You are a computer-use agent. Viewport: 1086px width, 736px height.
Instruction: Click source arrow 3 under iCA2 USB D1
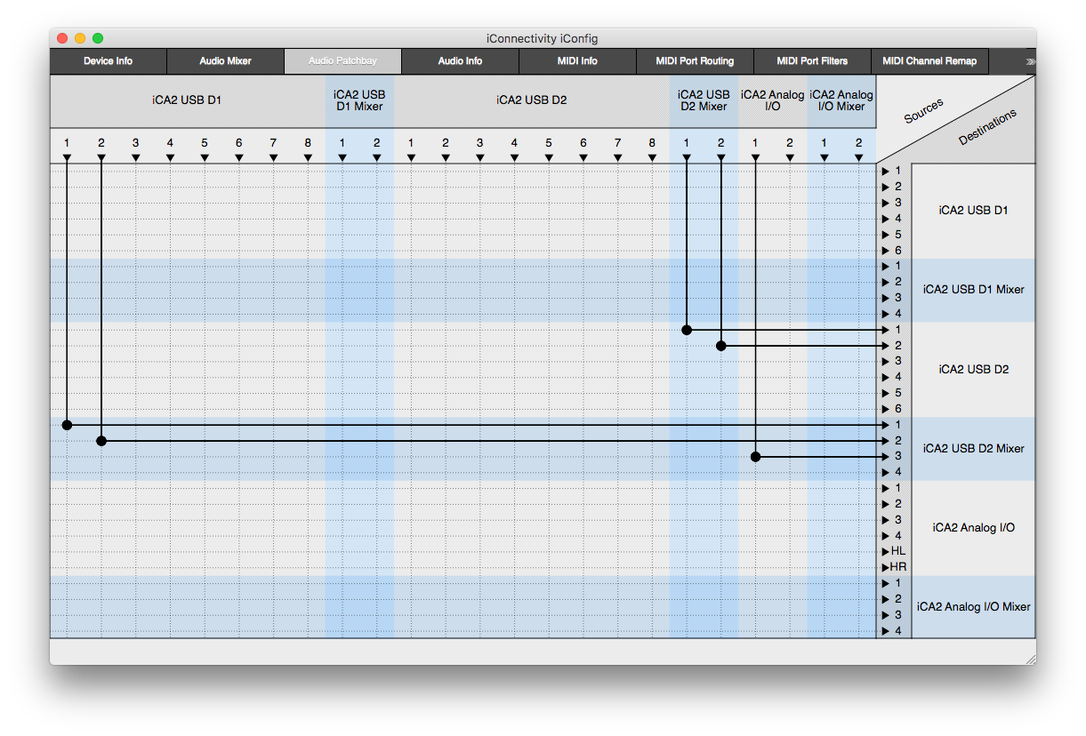[135, 157]
